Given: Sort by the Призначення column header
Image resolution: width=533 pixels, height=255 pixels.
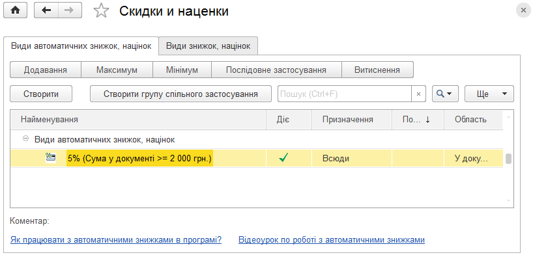Looking at the screenshot, I should coord(352,120).
